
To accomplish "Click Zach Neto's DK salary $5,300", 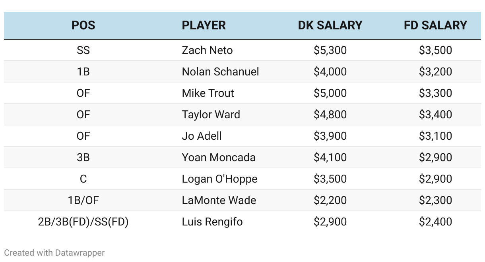I will (330, 50).
